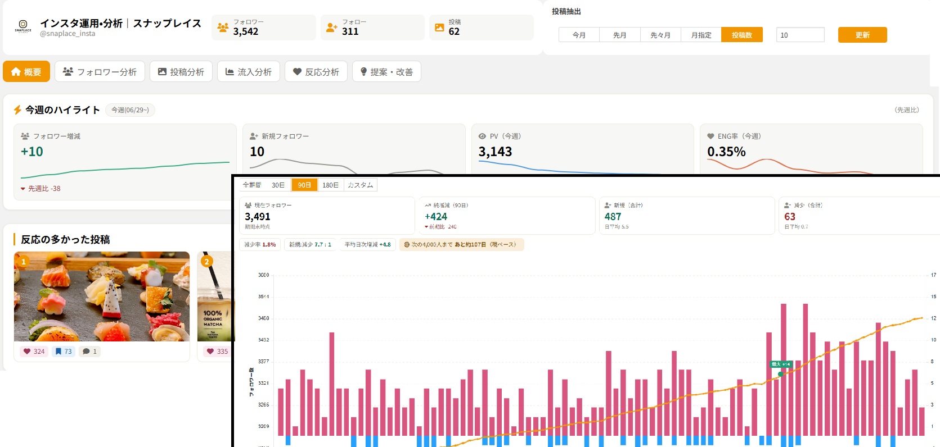Open the 提案・改善 tab
This screenshot has height=447, width=940.
(x=386, y=72)
